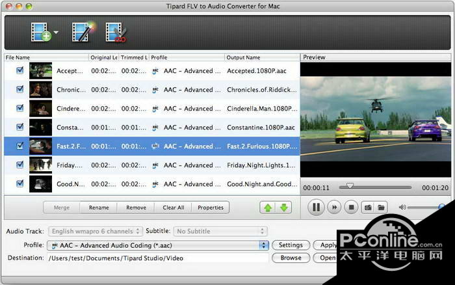Uncheck the Fast.2.Furious file checkbox
The height and width of the screenshot is (285, 455).
tap(20, 146)
